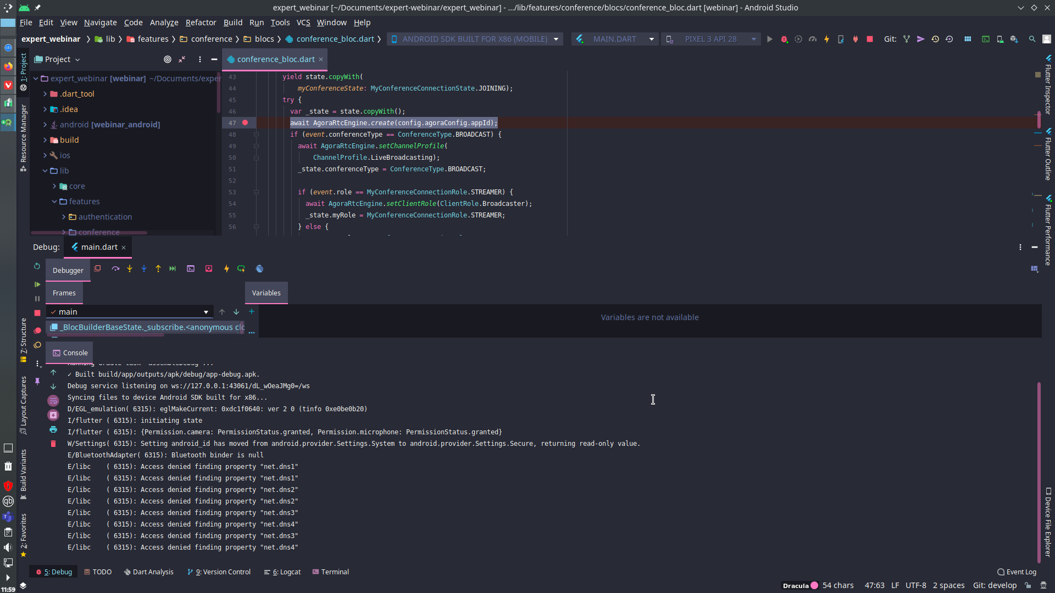Open the threads dropdown showing main

point(205,311)
